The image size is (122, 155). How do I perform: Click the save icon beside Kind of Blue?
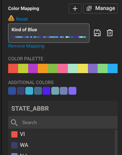[97, 33]
